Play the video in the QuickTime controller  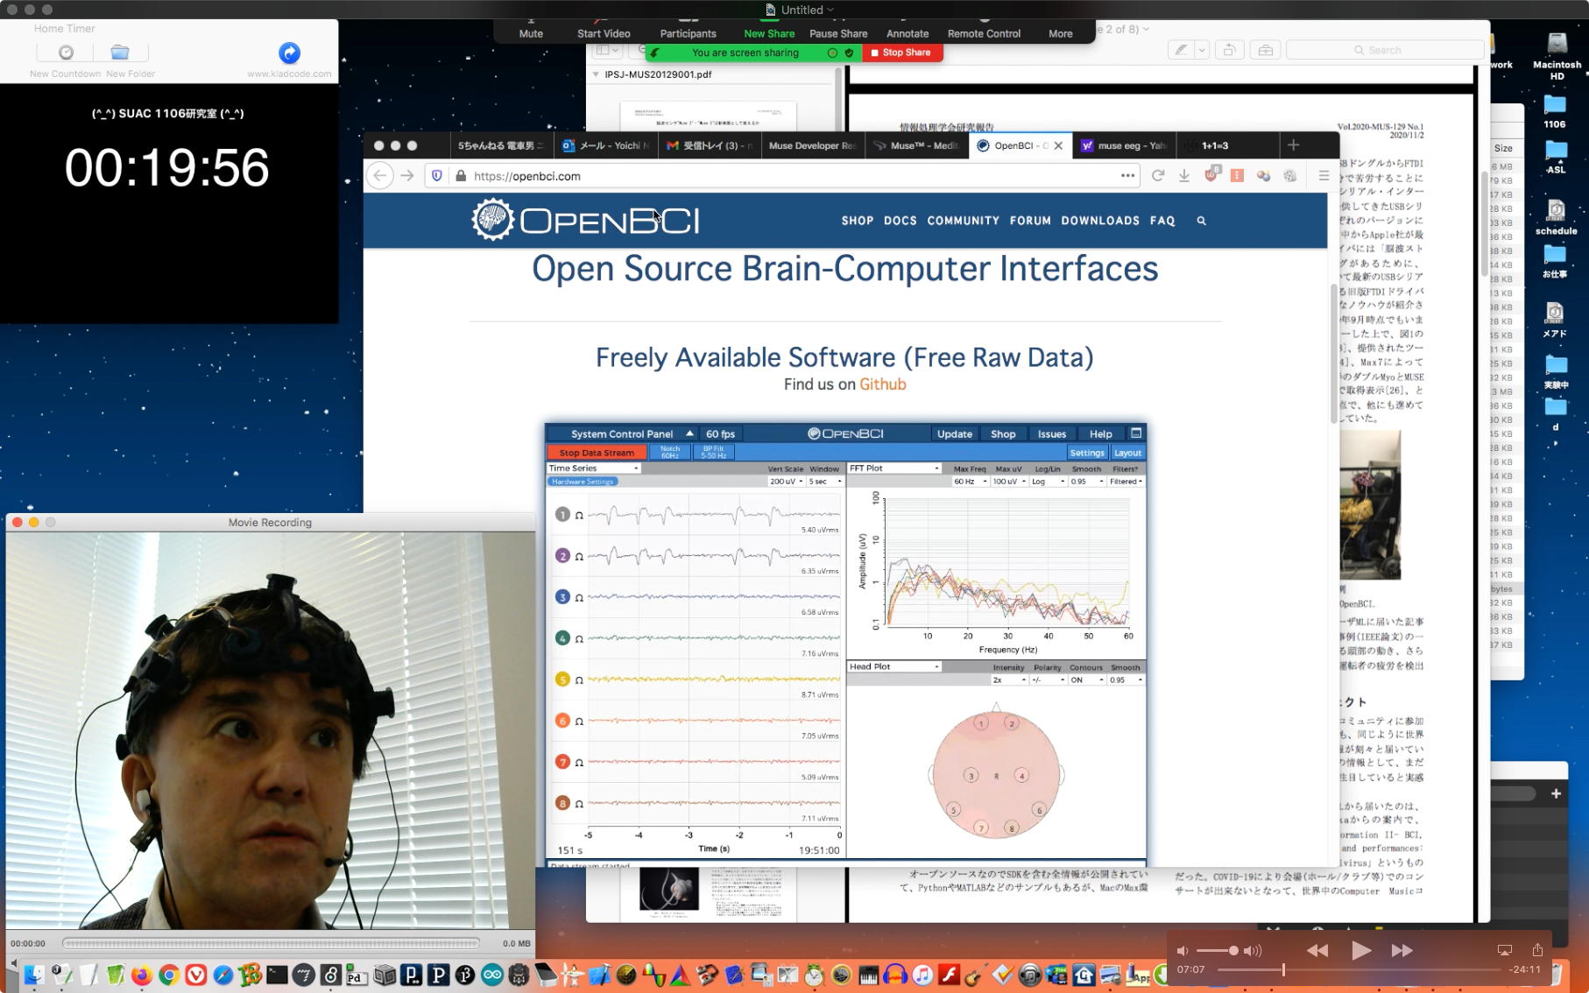[x=1360, y=950]
